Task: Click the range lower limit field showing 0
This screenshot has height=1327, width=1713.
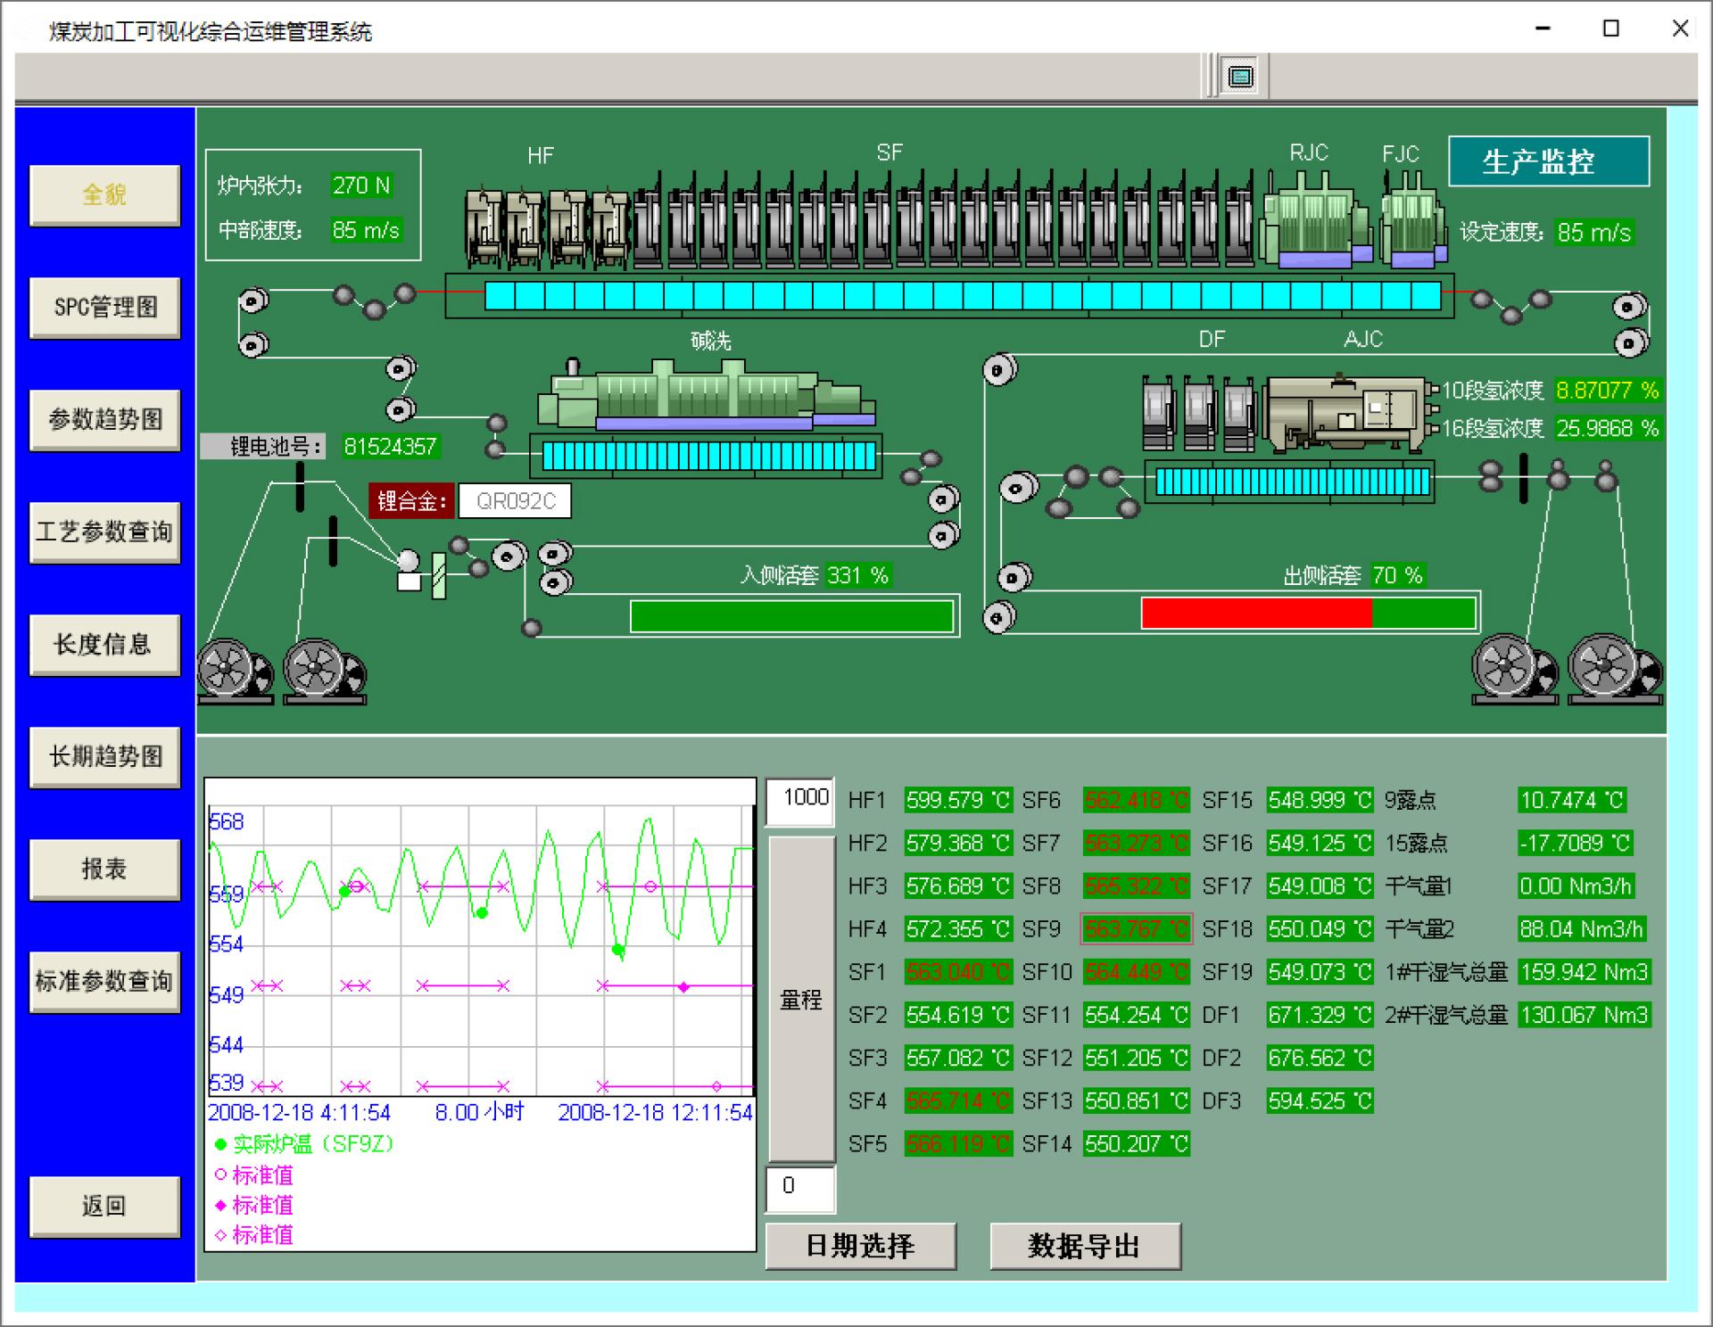Action: tap(800, 1187)
